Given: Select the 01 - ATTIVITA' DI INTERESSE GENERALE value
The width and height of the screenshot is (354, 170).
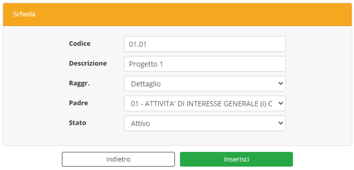Looking at the screenshot, I should point(202,104).
